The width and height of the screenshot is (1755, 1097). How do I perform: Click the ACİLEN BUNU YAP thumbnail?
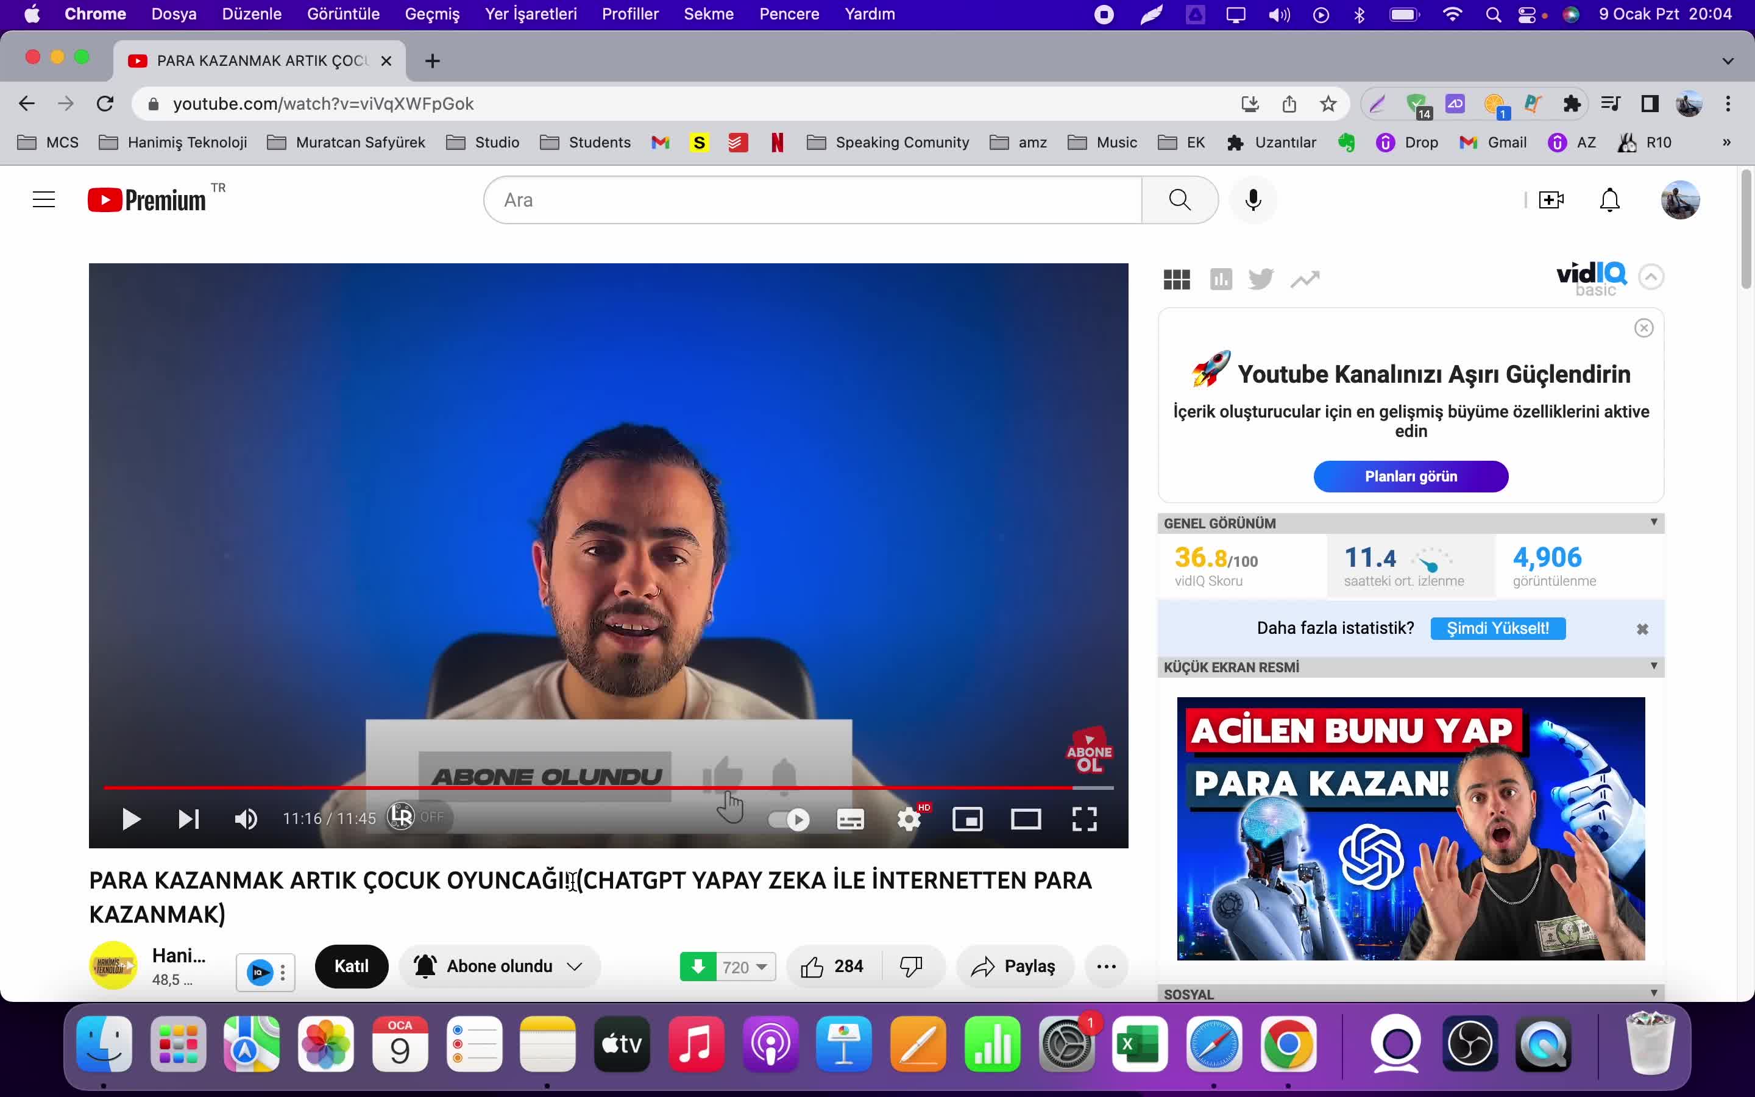1411,829
